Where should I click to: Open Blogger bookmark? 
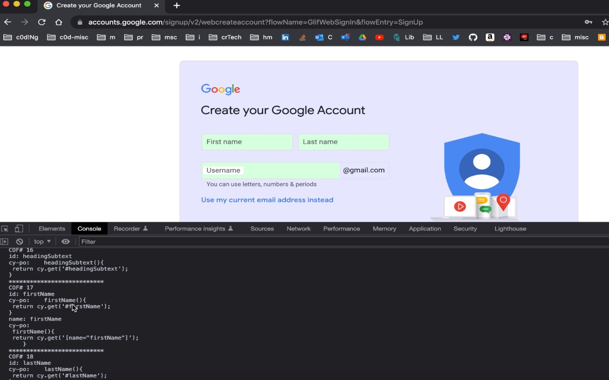601,37
